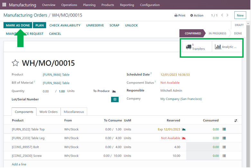Open Table Top forecast chart icon

(x=184, y=130)
